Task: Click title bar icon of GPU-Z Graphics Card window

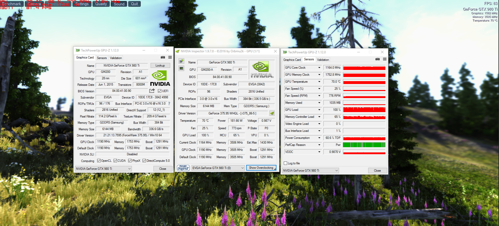Action: (78, 50)
